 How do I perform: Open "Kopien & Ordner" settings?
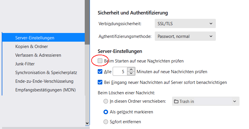click(x=32, y=46)
